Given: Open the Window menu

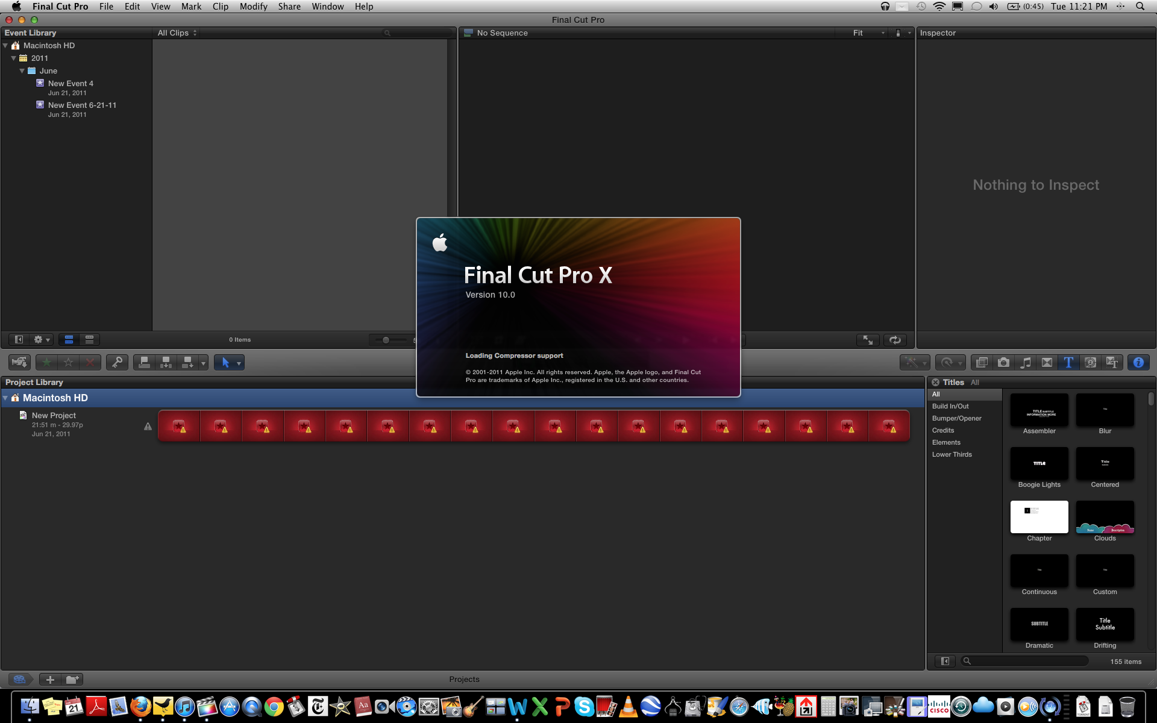Looking at the screenshot, I should click(x=327, y=6).
